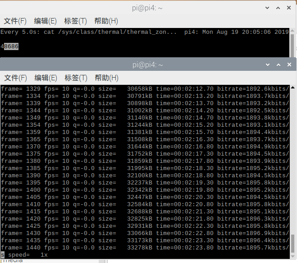Click the line with frame= 1425

[x=145, y=226]
